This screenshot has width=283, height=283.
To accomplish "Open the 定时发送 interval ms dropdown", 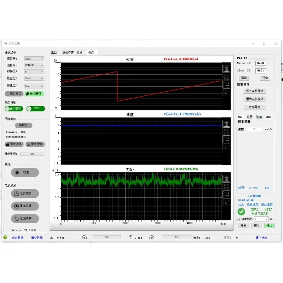I will [x=261, y=219].
